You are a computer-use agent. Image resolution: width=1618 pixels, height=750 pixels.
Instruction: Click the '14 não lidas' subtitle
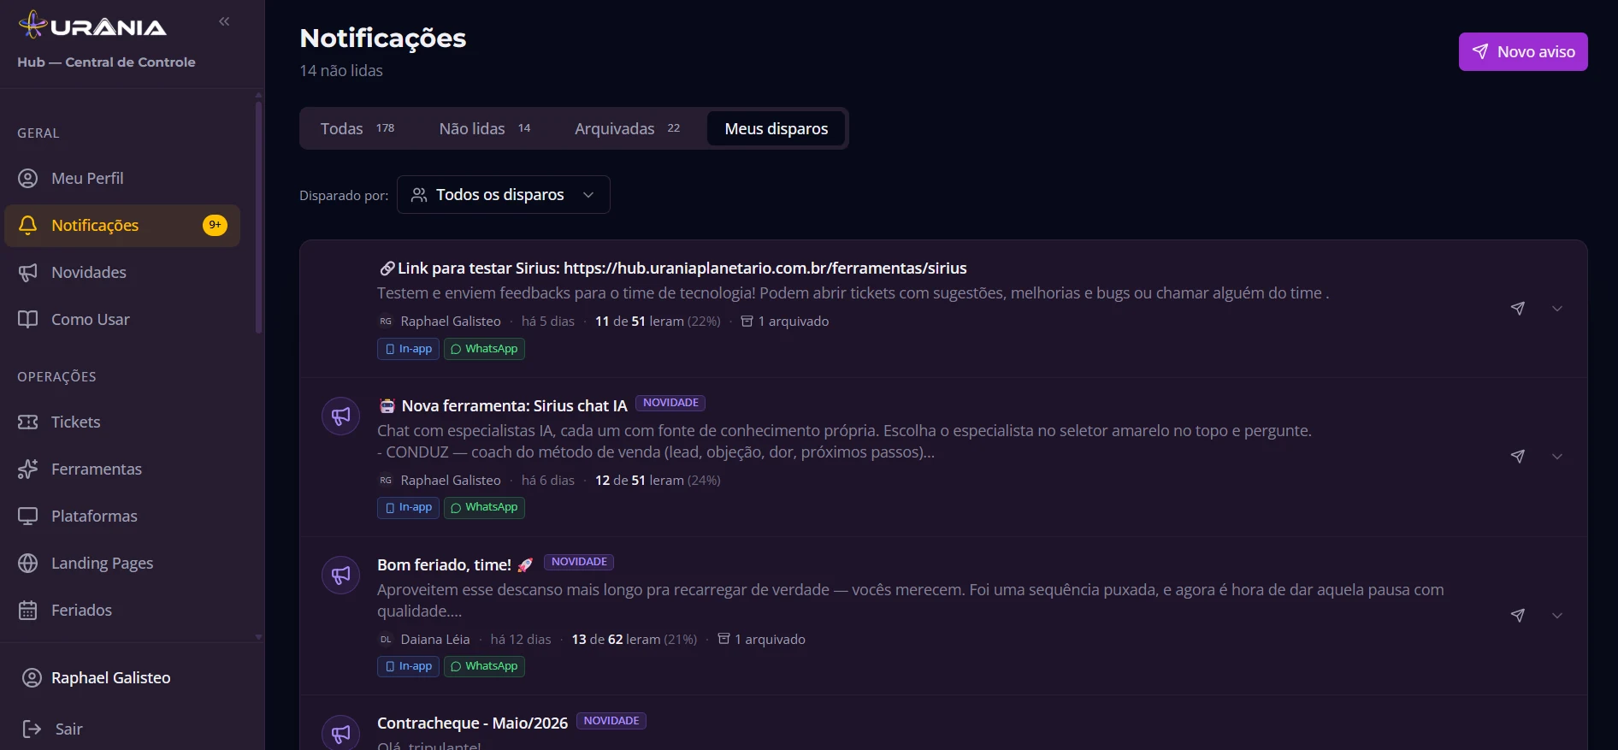coord(341,70)
